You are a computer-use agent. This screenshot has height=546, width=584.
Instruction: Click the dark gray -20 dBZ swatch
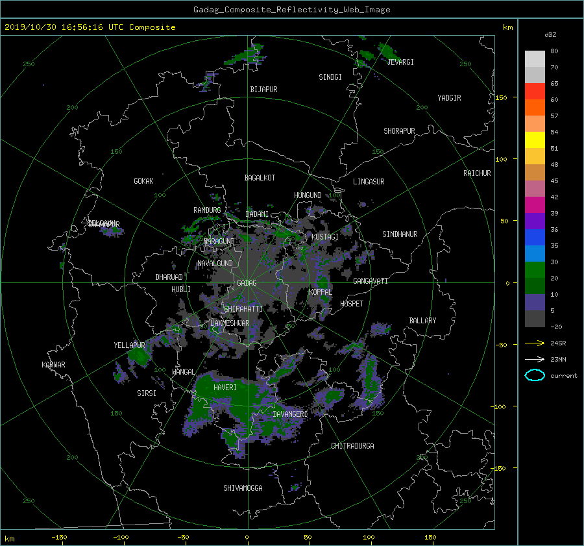pos(535,318)
